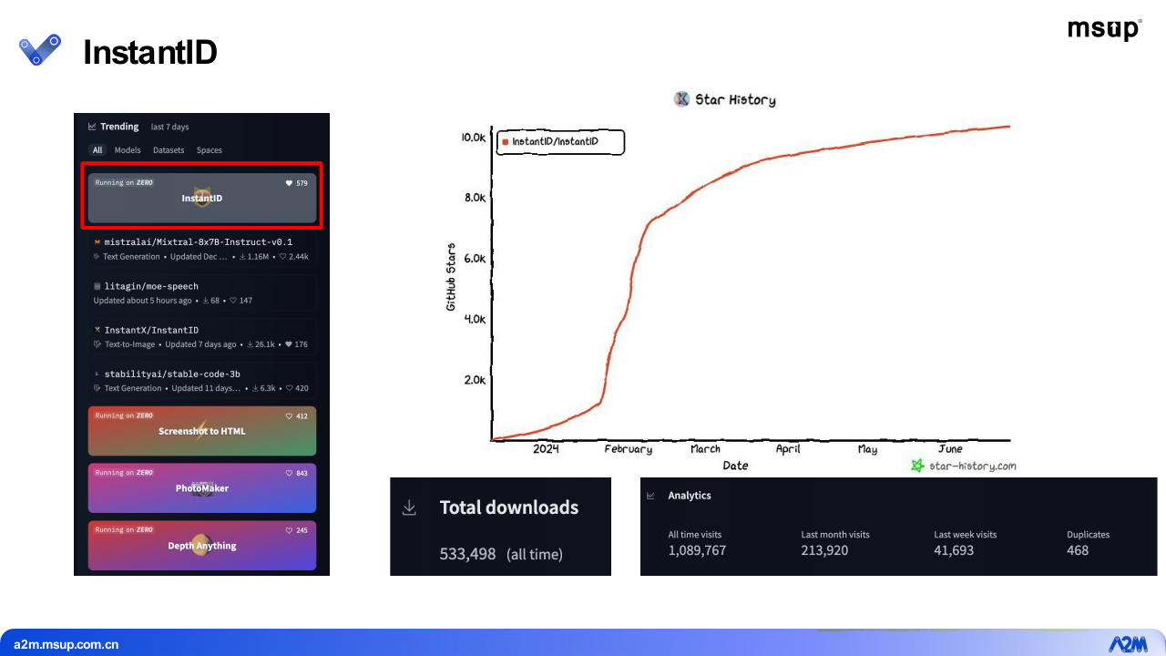Switch to the Spaces tab

pyautogui.click(x=210, y=150)
